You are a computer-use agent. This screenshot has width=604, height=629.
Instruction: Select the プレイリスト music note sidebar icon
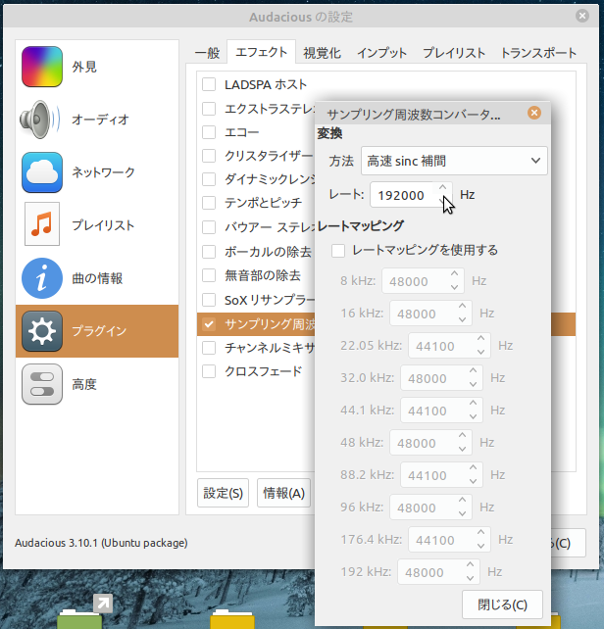click(x=42, y=223)
